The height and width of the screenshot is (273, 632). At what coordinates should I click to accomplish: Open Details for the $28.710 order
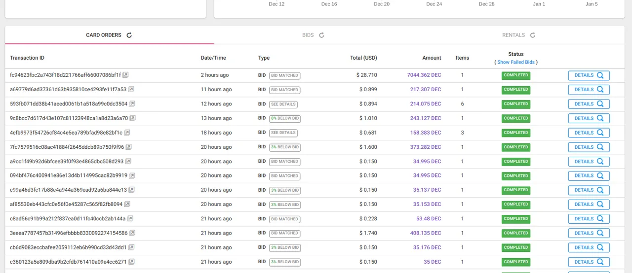(x=589, y=75)
